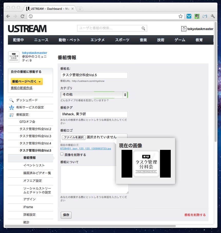
Task: Open new browser tab button
Action: (80, 9)
